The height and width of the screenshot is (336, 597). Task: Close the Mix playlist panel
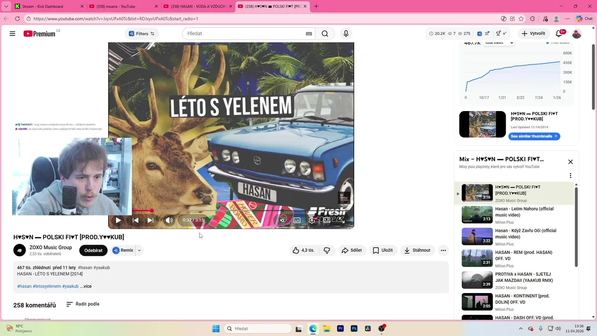[570, 161]
